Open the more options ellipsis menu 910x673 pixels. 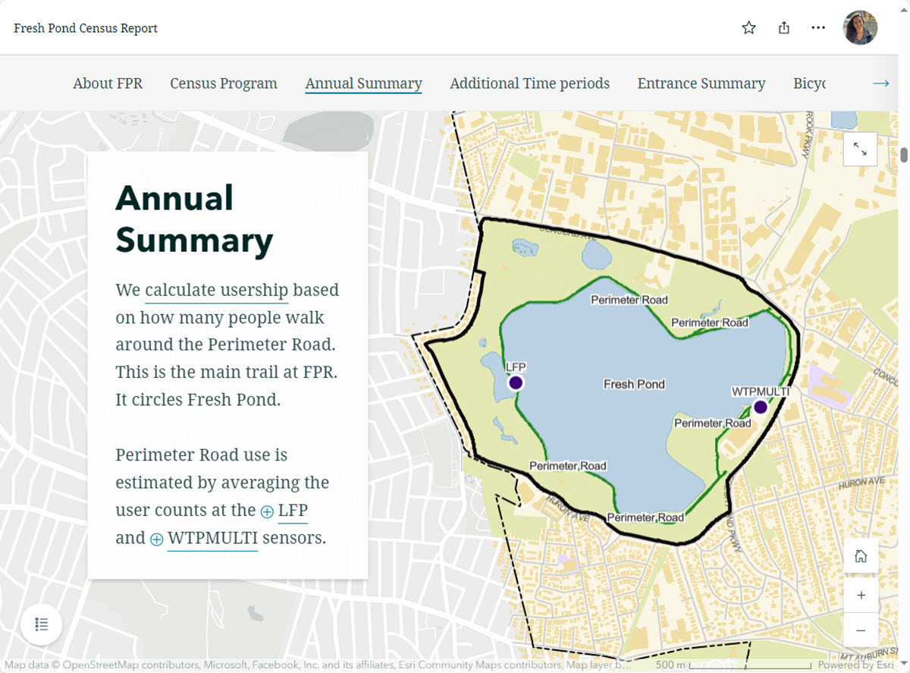(x=818, y=27)
